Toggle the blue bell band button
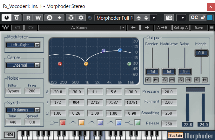Viewport: 215px width, 140px height. (x=119, y=123)
